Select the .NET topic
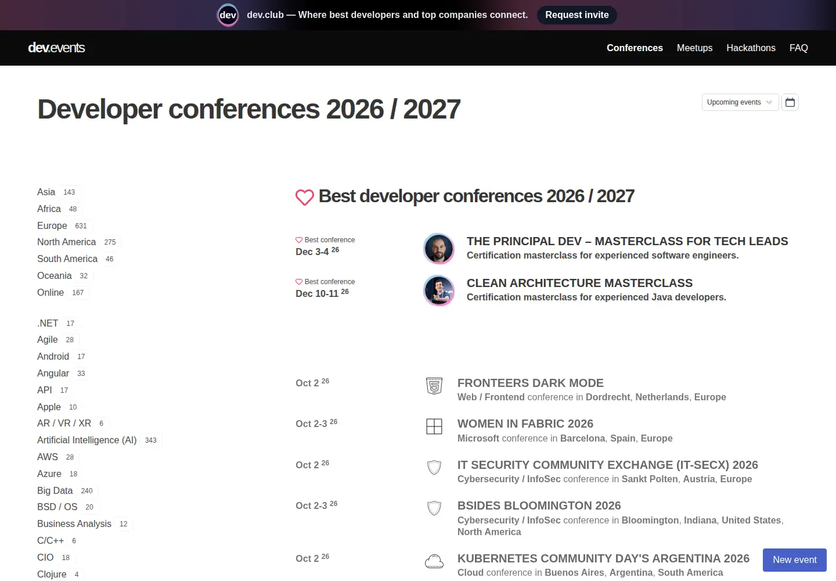Viewport: 836px width, 581px height. pyautogui.click(x=48, y=323)
